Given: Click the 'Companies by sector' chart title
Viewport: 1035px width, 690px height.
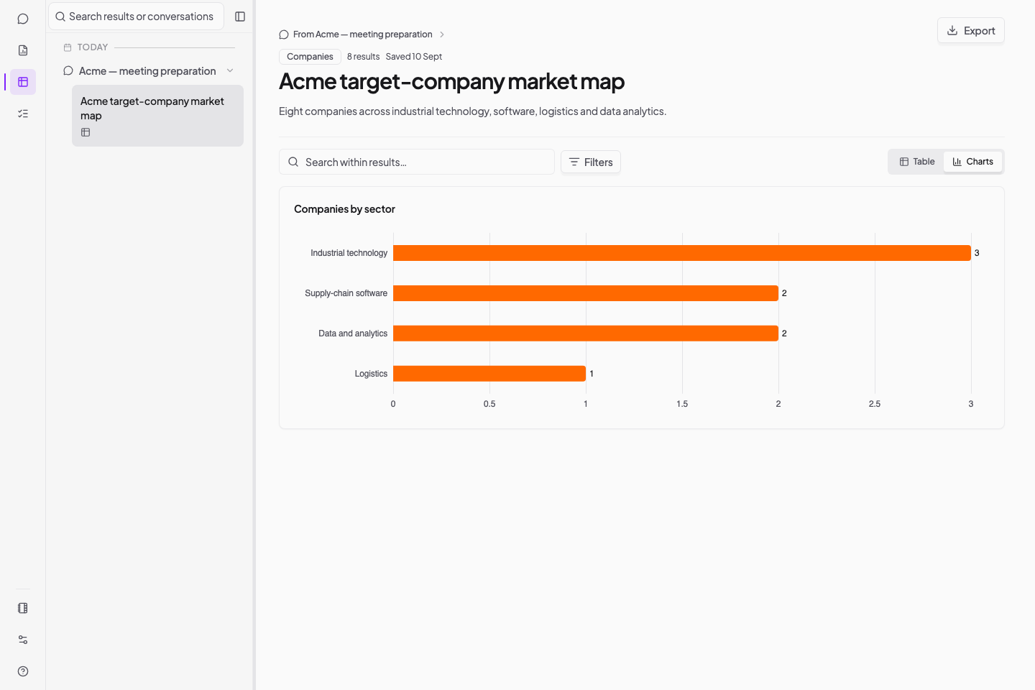Looking at the screenshot, I should tap(344, 209).
